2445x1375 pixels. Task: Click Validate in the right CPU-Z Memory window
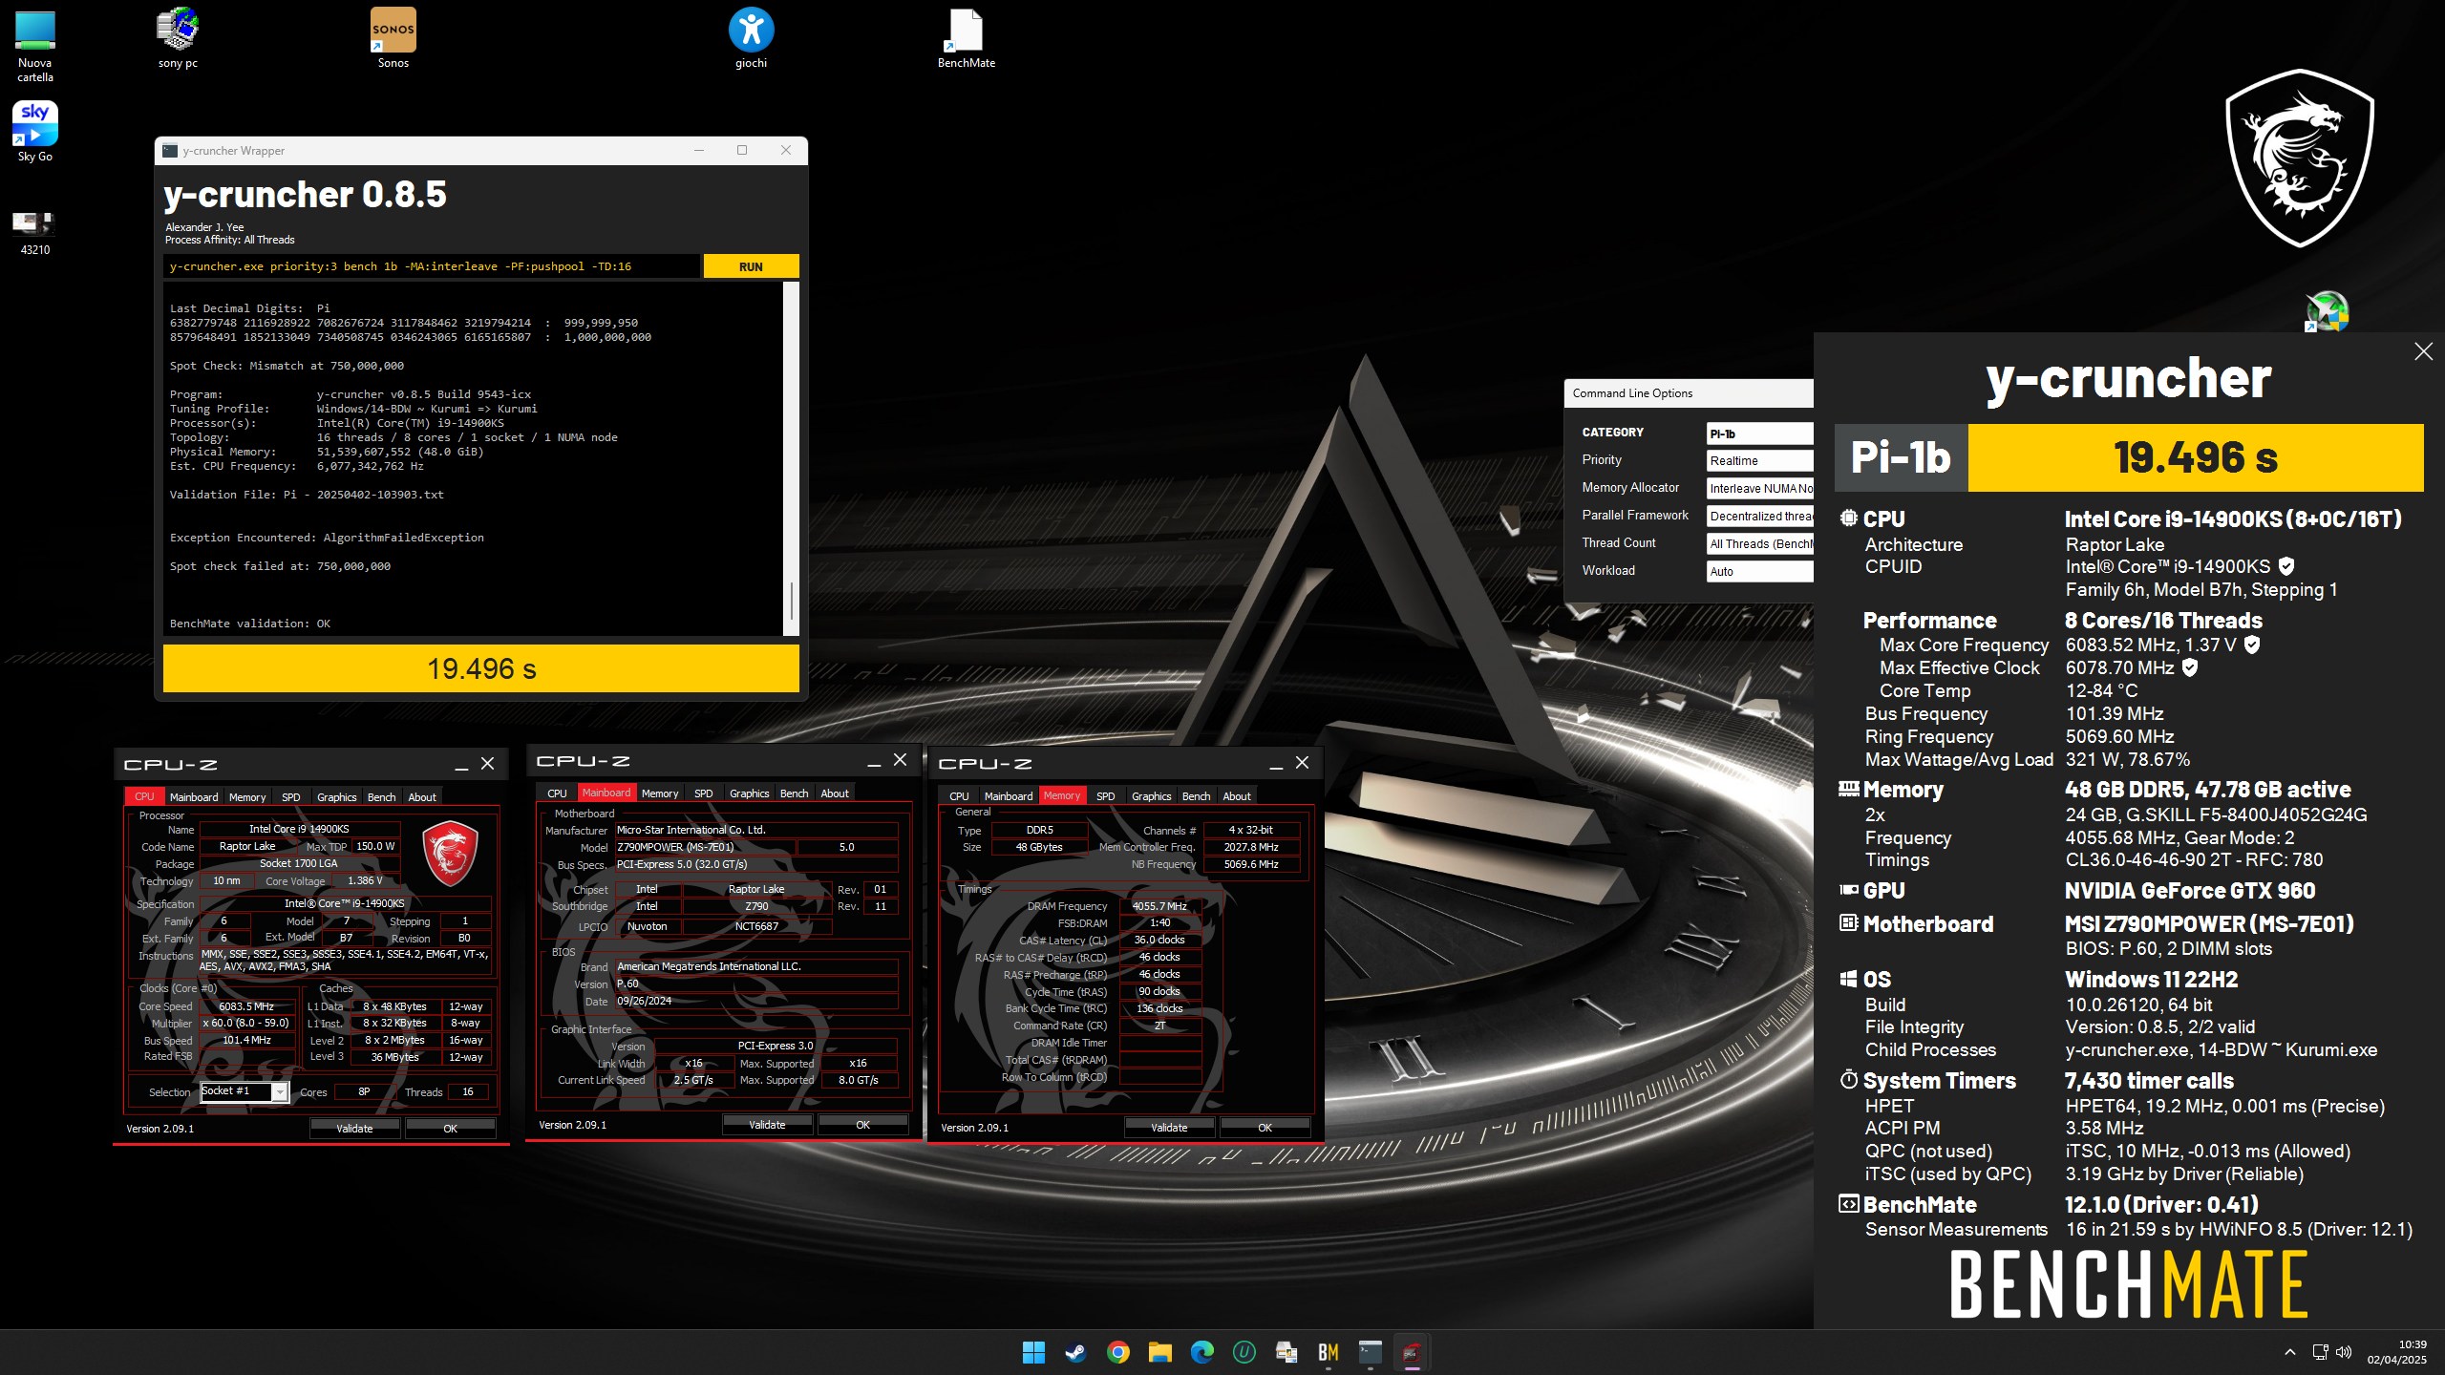click(x=1169, y=1128)
